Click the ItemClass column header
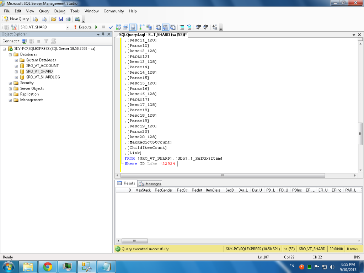The image size is (364, 273). click(x=213, y=190)
